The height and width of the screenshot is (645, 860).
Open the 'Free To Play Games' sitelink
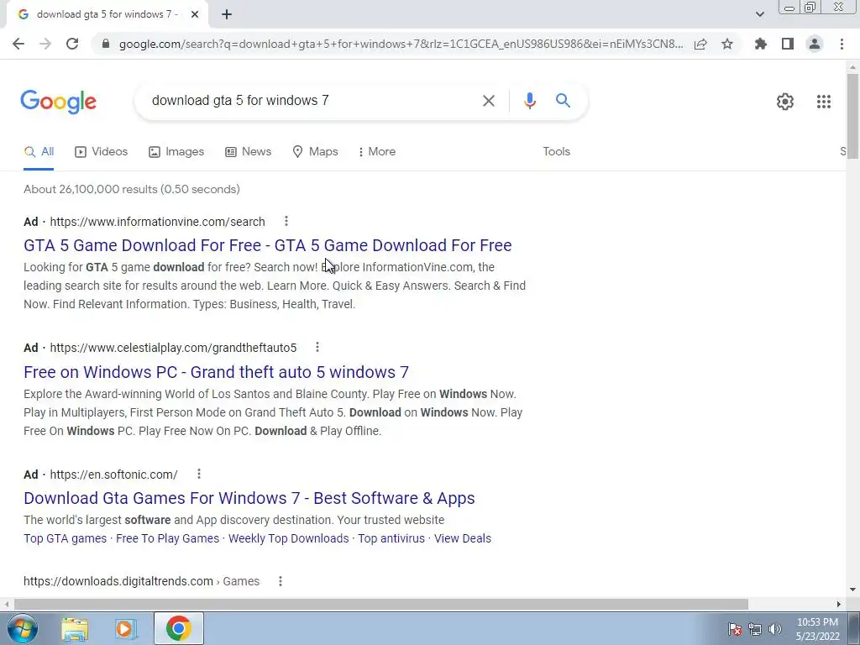(x=167, y=538)
